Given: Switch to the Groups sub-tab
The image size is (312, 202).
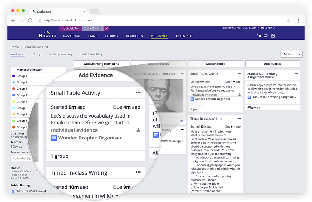Looking at the screenshot, I should click(x=37, y=54).
